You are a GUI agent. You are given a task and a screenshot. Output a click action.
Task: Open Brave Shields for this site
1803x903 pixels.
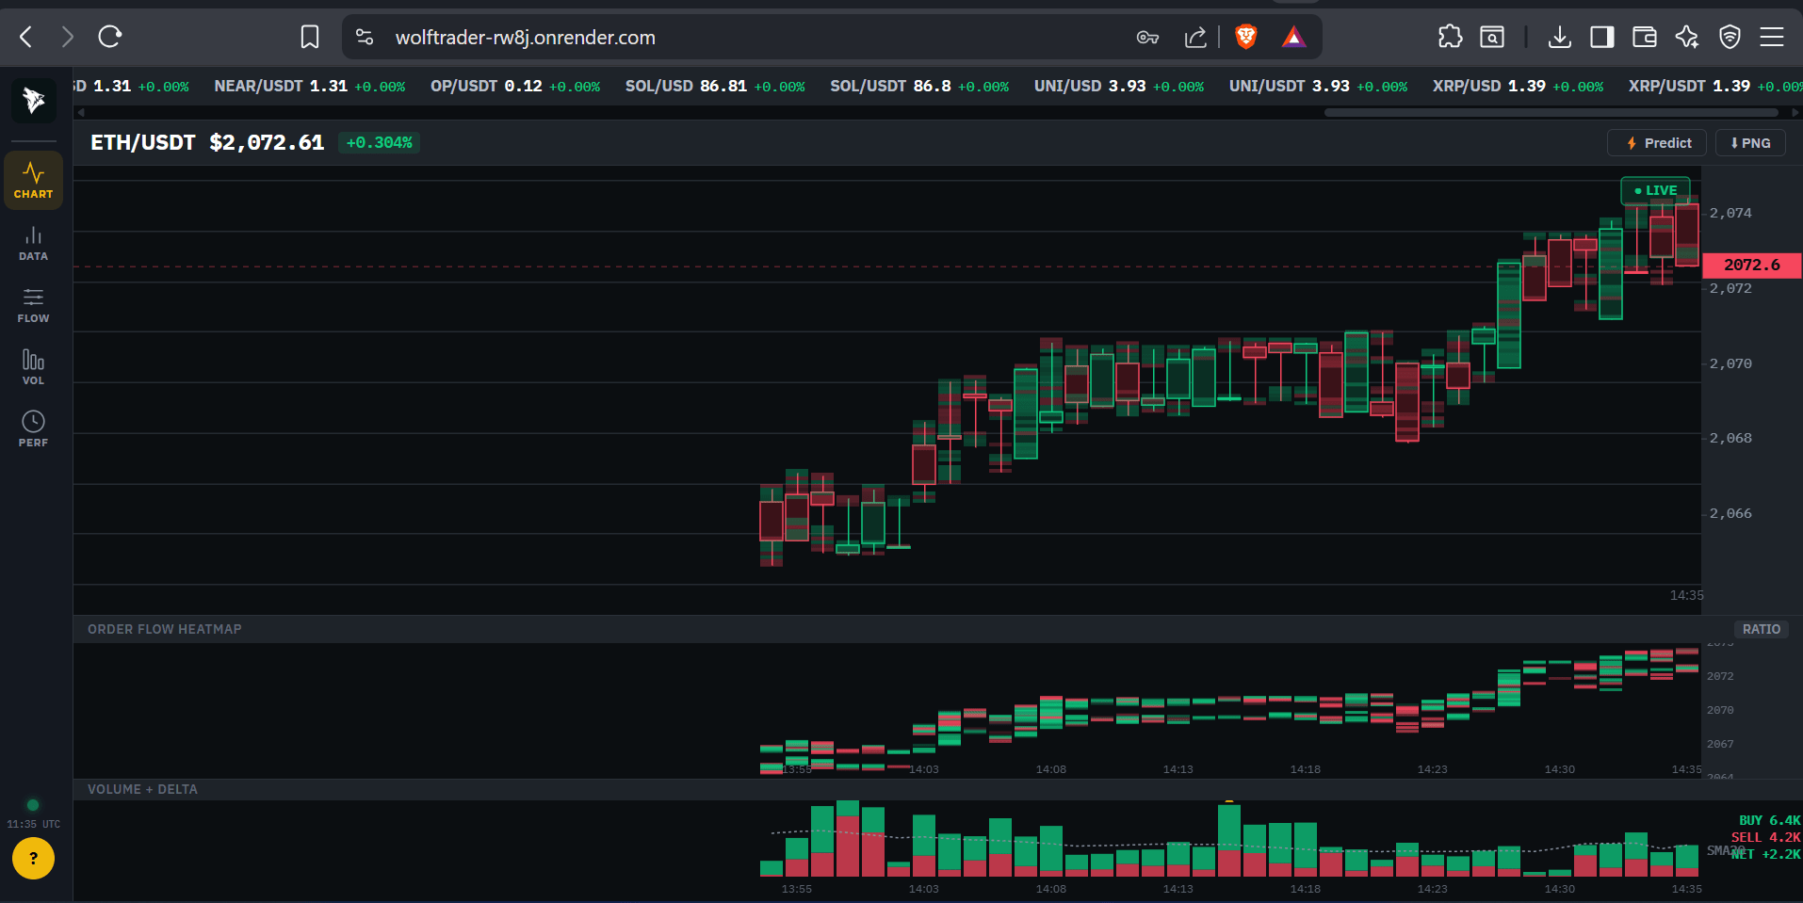[x=1245, y=37]
